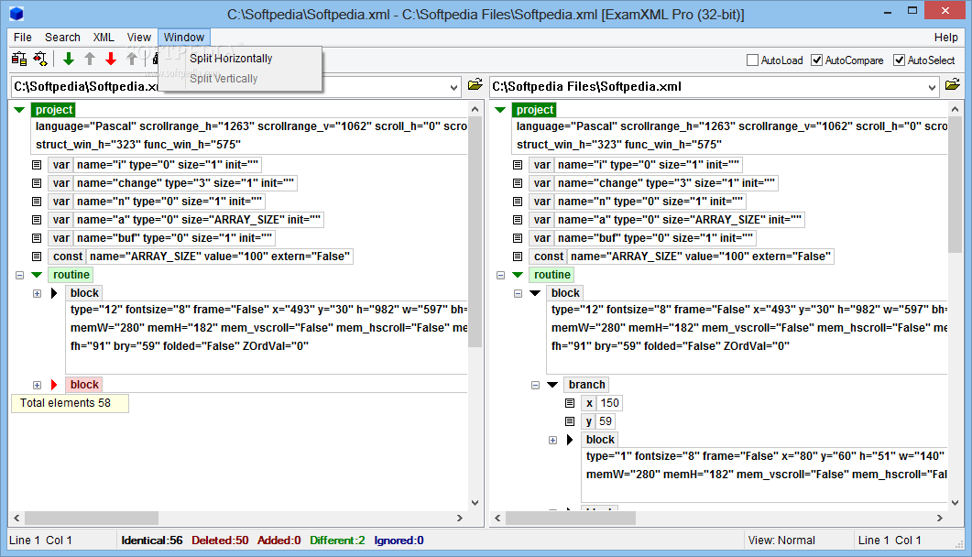Expand the red-marked block plus box in left pane
The width and height of the screenshot is (972, 557).
click(37, 386)
